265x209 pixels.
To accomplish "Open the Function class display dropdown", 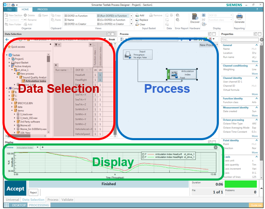I will (231, 20).
